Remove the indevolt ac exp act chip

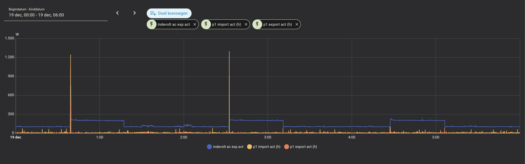click(195, 25)
